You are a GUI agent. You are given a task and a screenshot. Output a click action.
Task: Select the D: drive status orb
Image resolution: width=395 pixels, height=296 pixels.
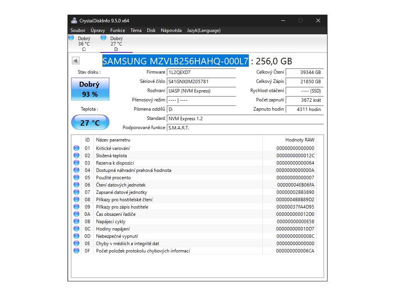(x=103, y=38)
